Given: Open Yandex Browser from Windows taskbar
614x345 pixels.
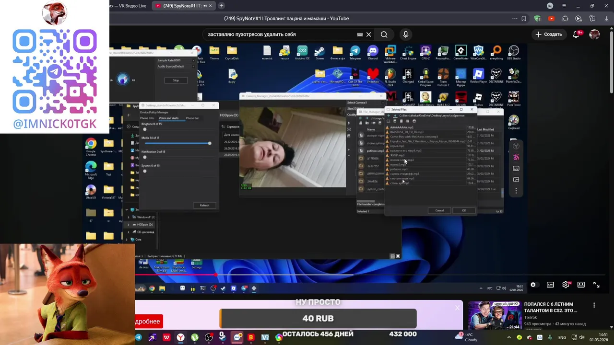Looking at the screenshot, I should click(x=180, y=338).
